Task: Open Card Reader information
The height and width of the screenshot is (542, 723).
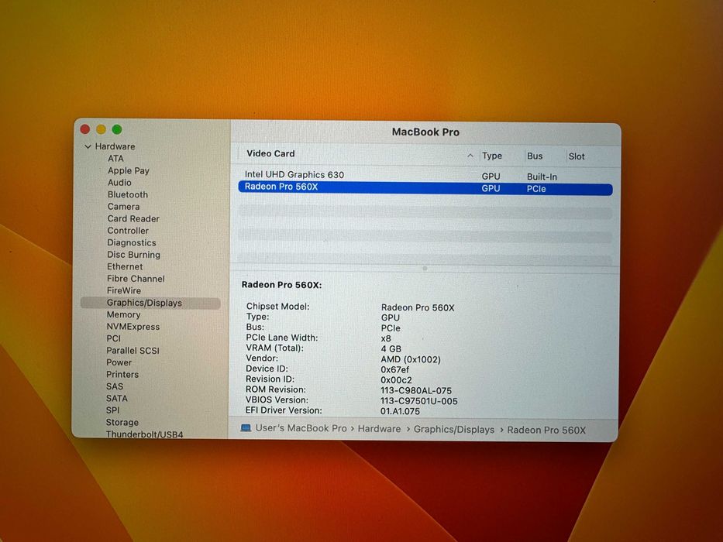Action: tap(133, 218)
